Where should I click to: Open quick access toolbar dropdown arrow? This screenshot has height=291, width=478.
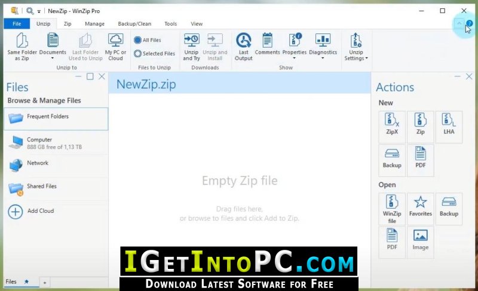39,11
